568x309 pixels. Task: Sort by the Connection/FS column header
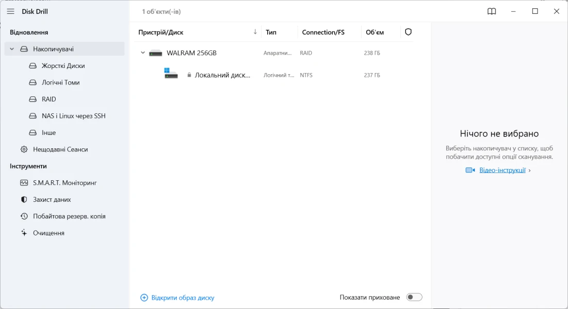323,32
